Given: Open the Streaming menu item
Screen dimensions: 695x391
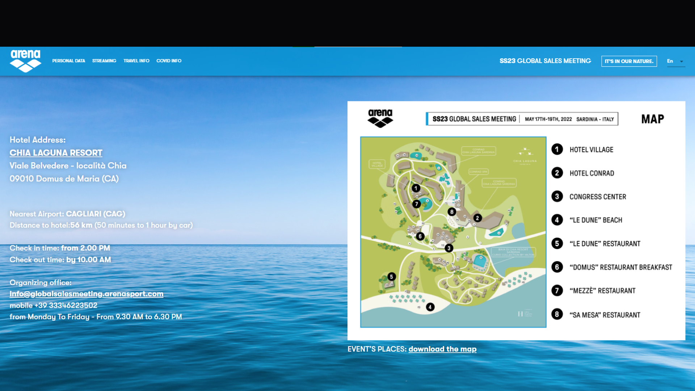Looking at the screenshot, I should click(104, 61).
